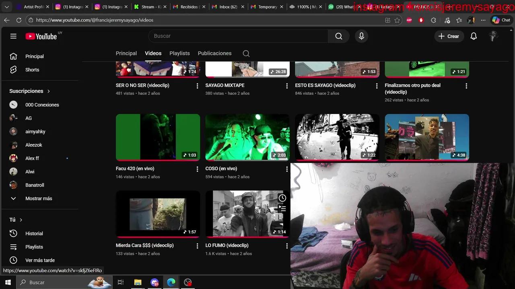
Task: Open options for Mierda Cara $$$ video
Action: [197, 246]
